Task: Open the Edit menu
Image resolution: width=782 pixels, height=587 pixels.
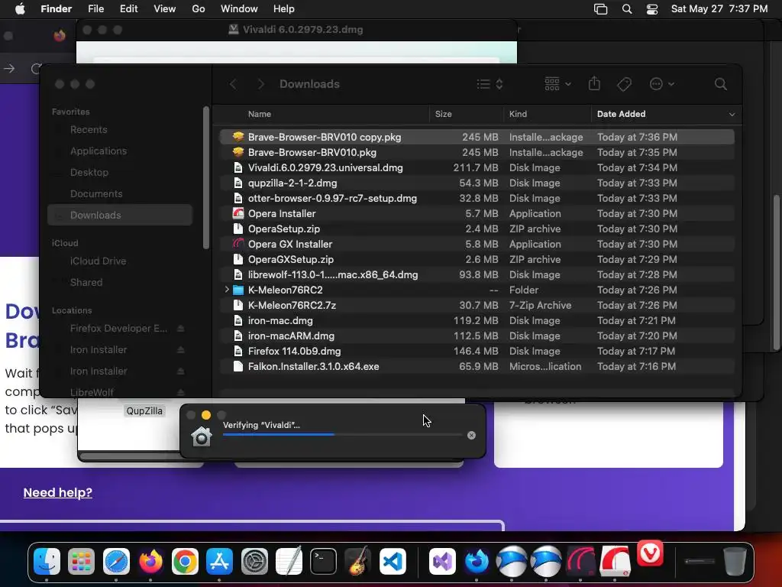Action: (128, 9)
